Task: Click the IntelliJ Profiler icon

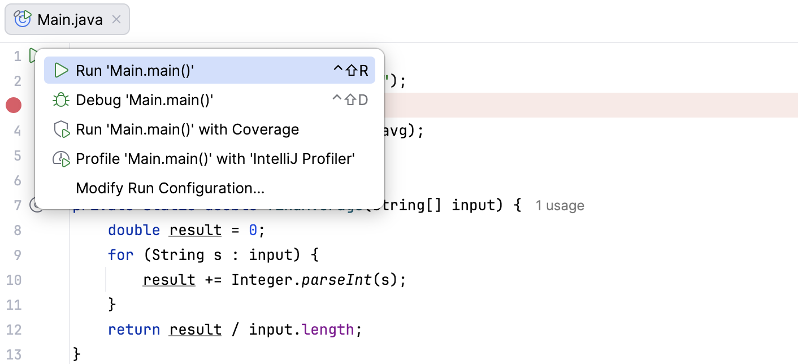Action: tap(60, 158)
